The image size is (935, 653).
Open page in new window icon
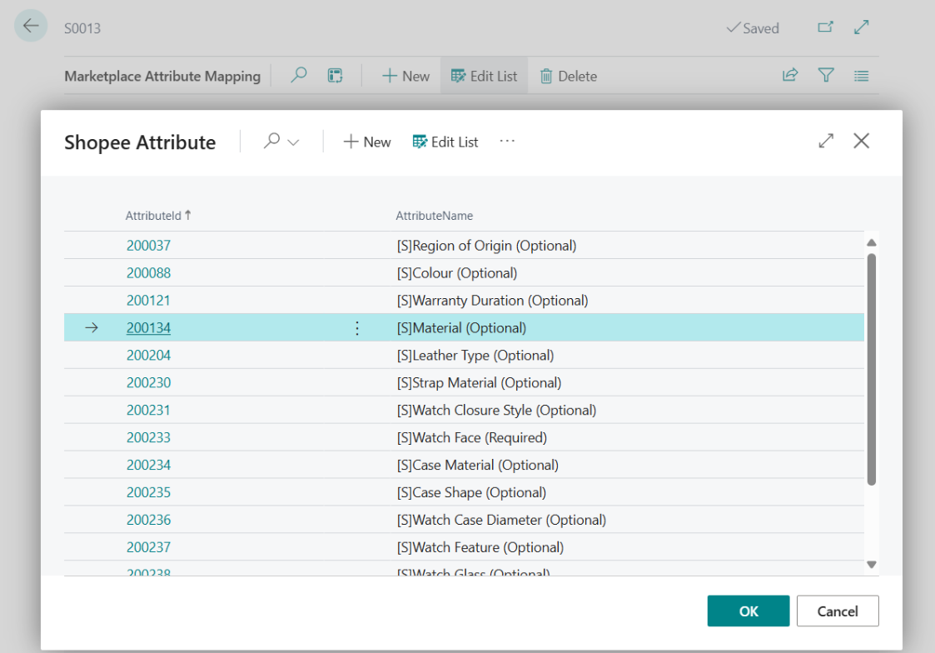pyautogui.click(x=825, y=27)
